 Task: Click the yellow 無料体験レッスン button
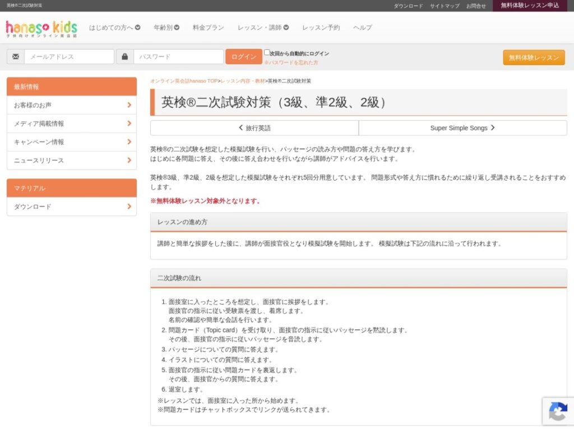point(534,58)
